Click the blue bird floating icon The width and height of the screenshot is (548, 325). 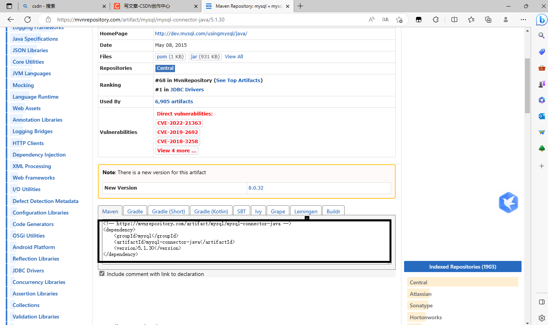[508, 203]
